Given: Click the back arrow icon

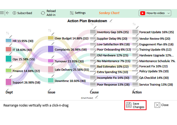Looking at the screenshot, I should (8, 13).
